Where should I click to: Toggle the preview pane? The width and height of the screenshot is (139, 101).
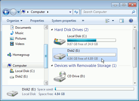[x=122, y=21]
